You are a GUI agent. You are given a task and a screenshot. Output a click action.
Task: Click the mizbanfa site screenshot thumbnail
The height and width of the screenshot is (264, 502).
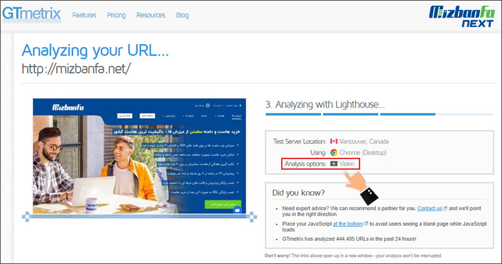[x=139, y=157]
